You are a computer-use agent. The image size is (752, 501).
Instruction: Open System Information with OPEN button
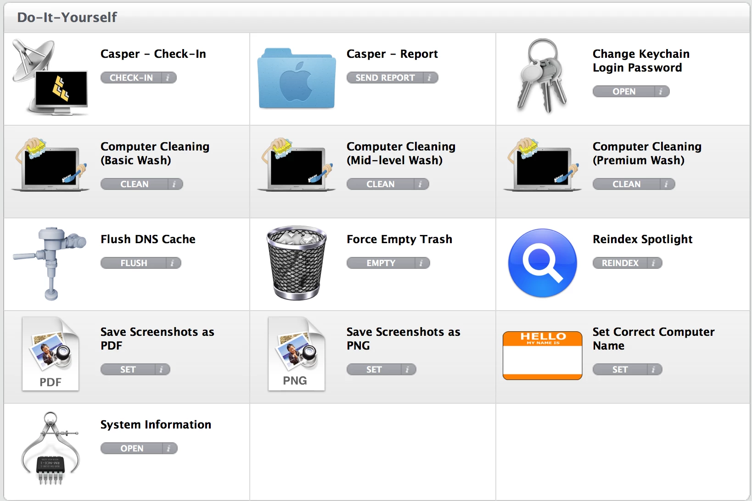(x=132, y=449)
